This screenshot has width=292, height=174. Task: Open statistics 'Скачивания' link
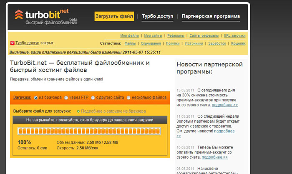[x=151, y=43]
